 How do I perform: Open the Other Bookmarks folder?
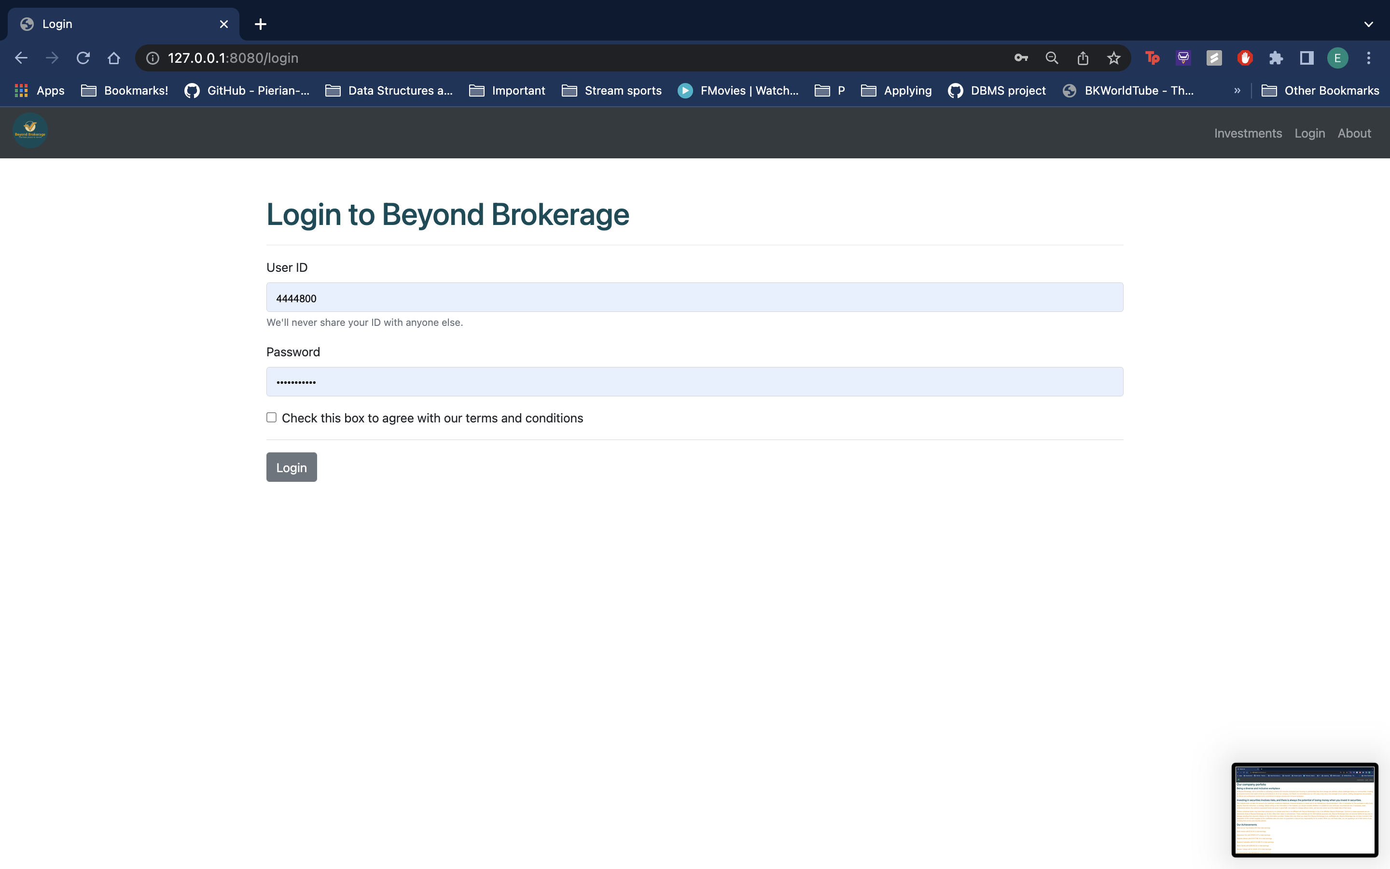[1320, 91]
